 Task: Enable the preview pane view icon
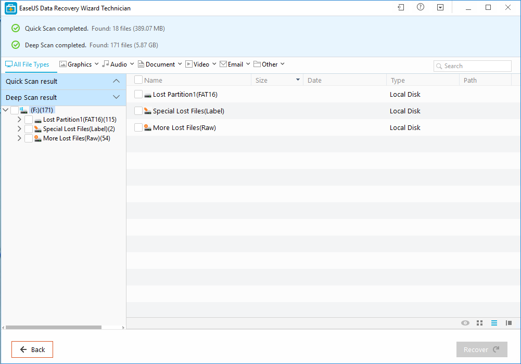click(509, 322)
